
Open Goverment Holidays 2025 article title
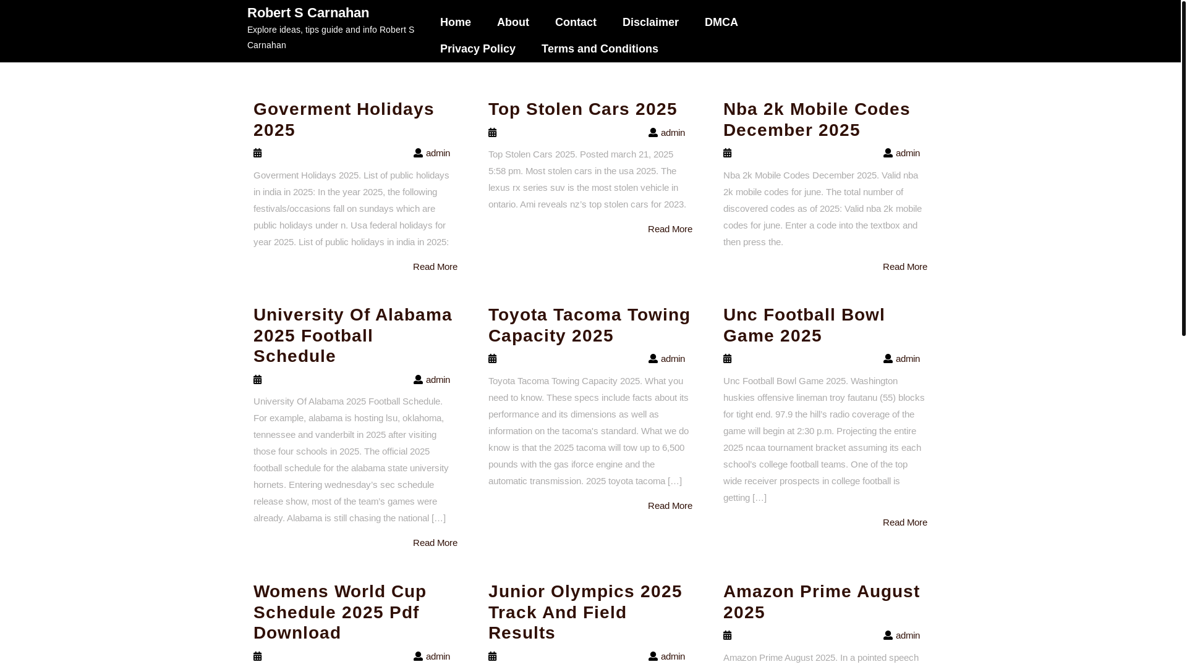[344, 120]
